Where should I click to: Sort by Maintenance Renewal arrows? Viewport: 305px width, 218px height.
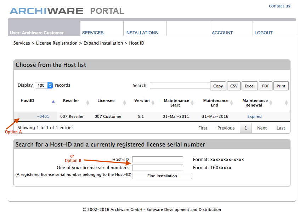pos(271,103)
